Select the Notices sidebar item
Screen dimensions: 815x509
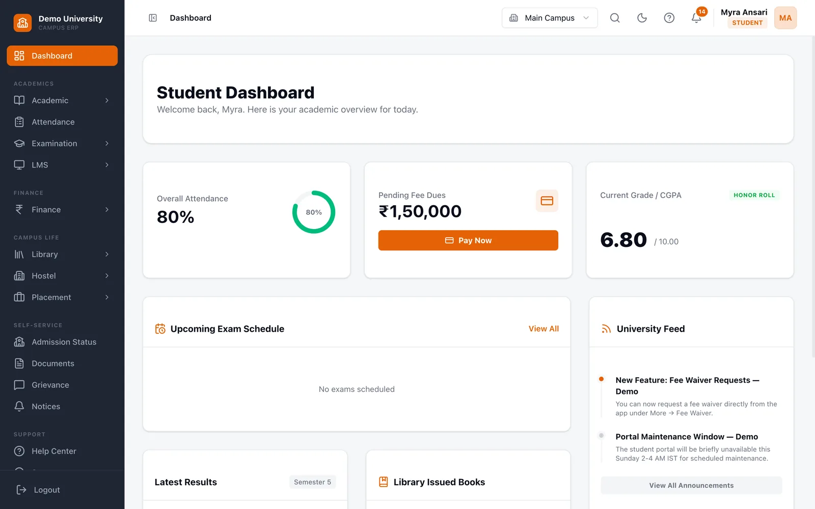pos(62,406)
